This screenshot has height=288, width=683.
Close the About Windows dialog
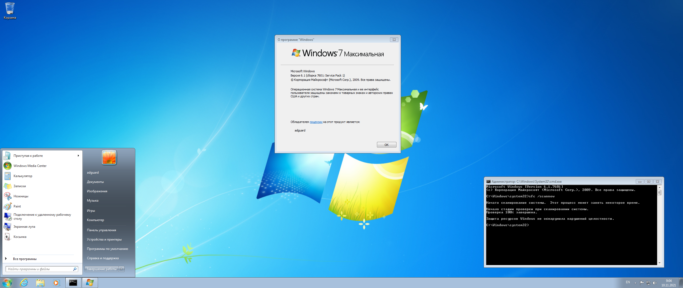pos(394,39)
